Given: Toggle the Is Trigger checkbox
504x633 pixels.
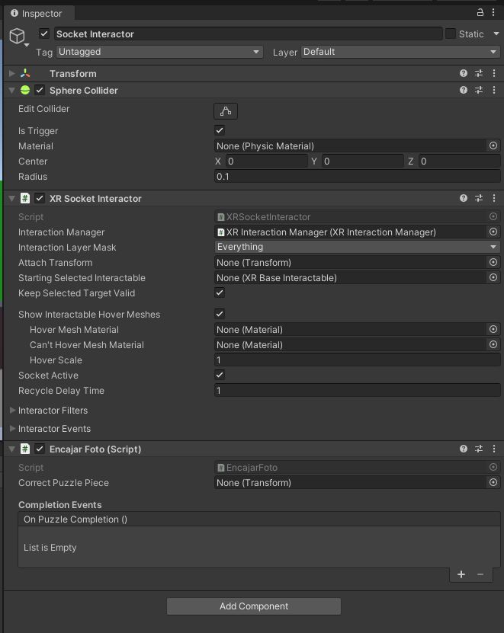Looking at the screenshot, I should click(x=219, y=129).
